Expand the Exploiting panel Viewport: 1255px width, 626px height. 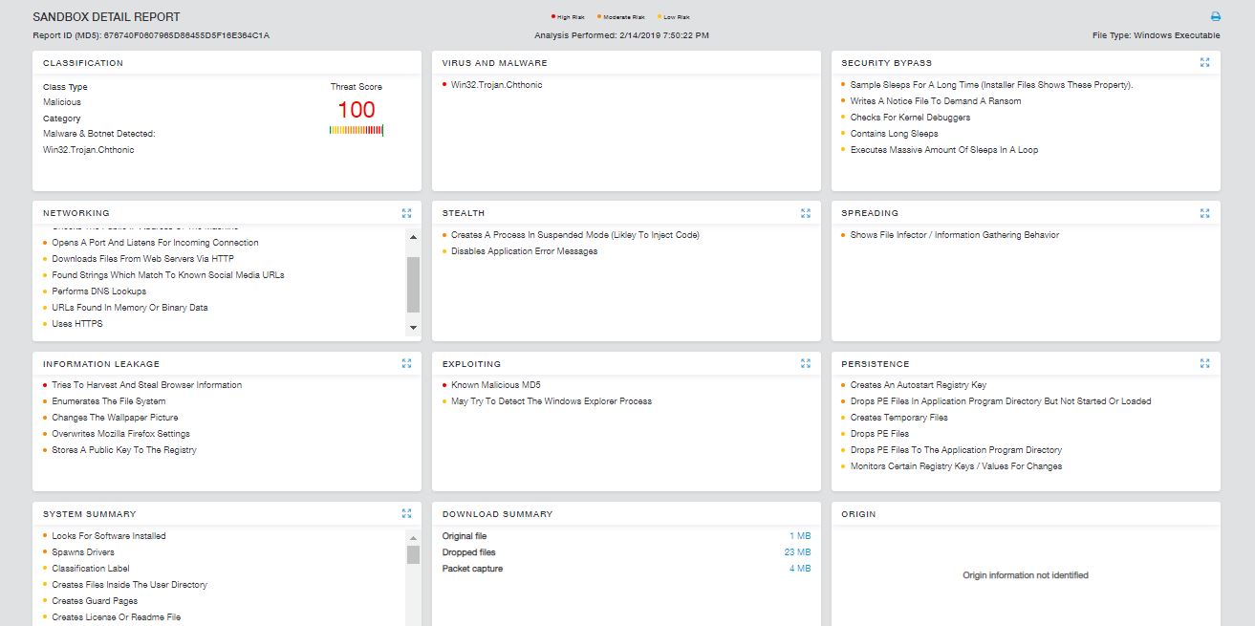coord(806,364)
